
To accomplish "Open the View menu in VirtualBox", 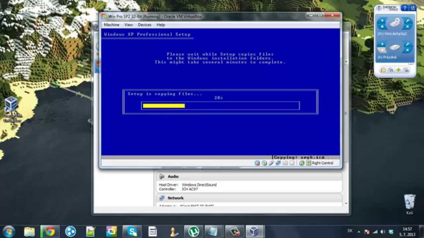I will tap(129, 25).
